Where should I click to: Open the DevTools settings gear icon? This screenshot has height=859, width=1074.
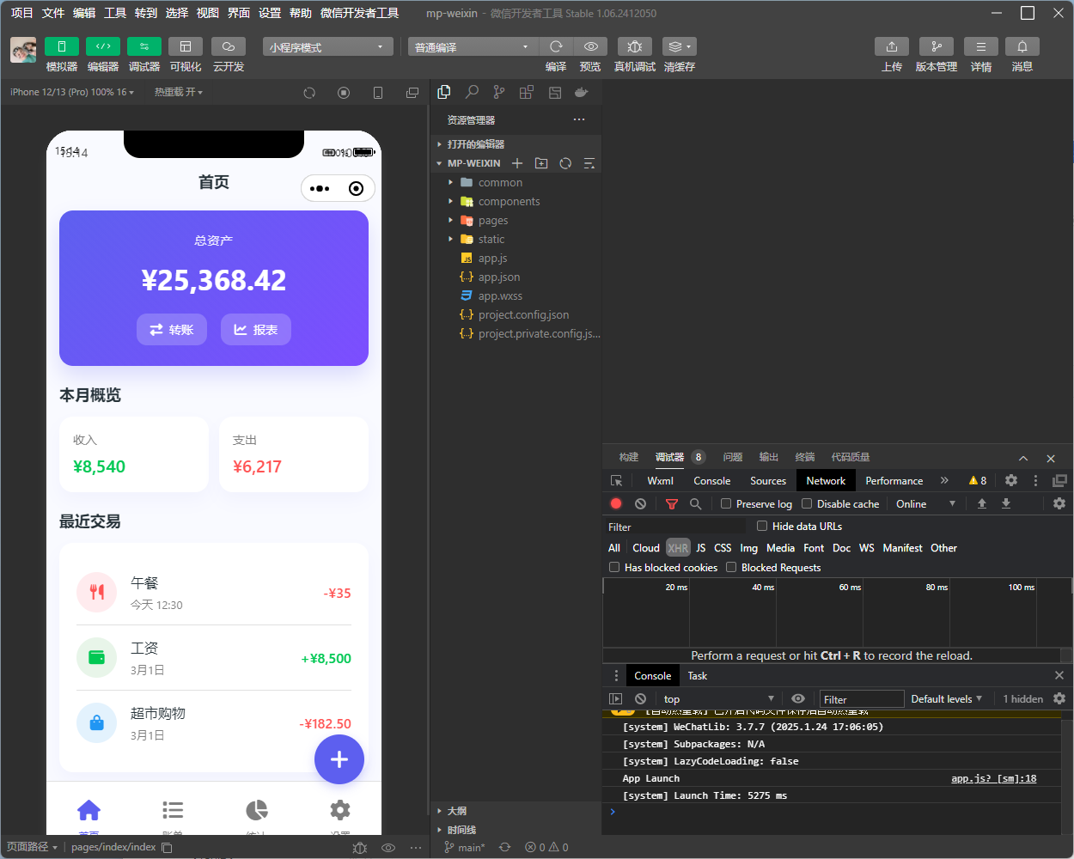pyautogui.click(x=1011, y=481)
